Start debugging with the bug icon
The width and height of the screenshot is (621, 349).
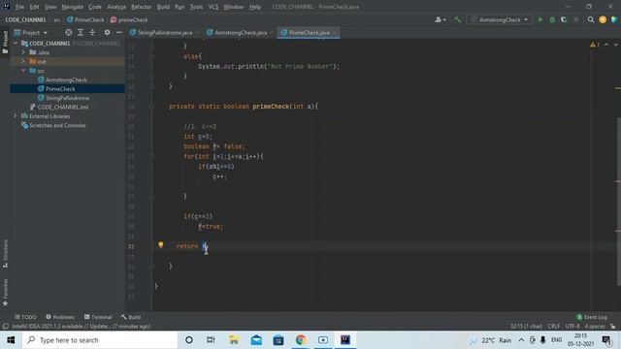pos(552,19)
